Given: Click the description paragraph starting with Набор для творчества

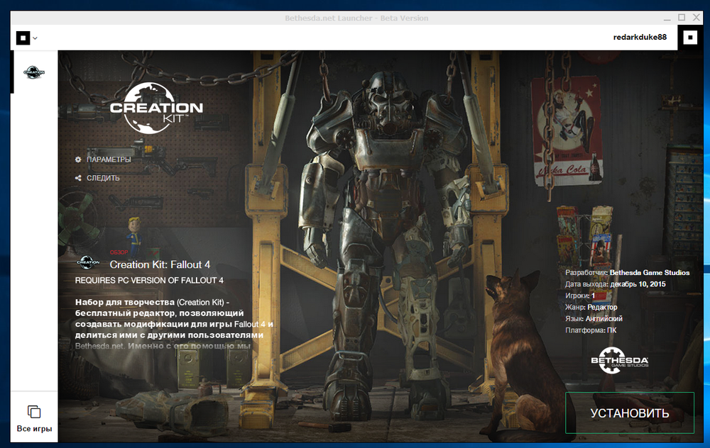Looking at the screenshot, I should [175, 324].
